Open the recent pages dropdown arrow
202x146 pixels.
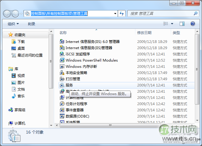[x=21, y=14]
